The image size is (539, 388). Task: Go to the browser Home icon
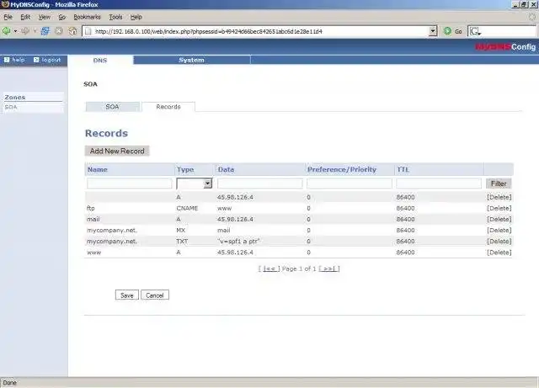tap(72, 31)
